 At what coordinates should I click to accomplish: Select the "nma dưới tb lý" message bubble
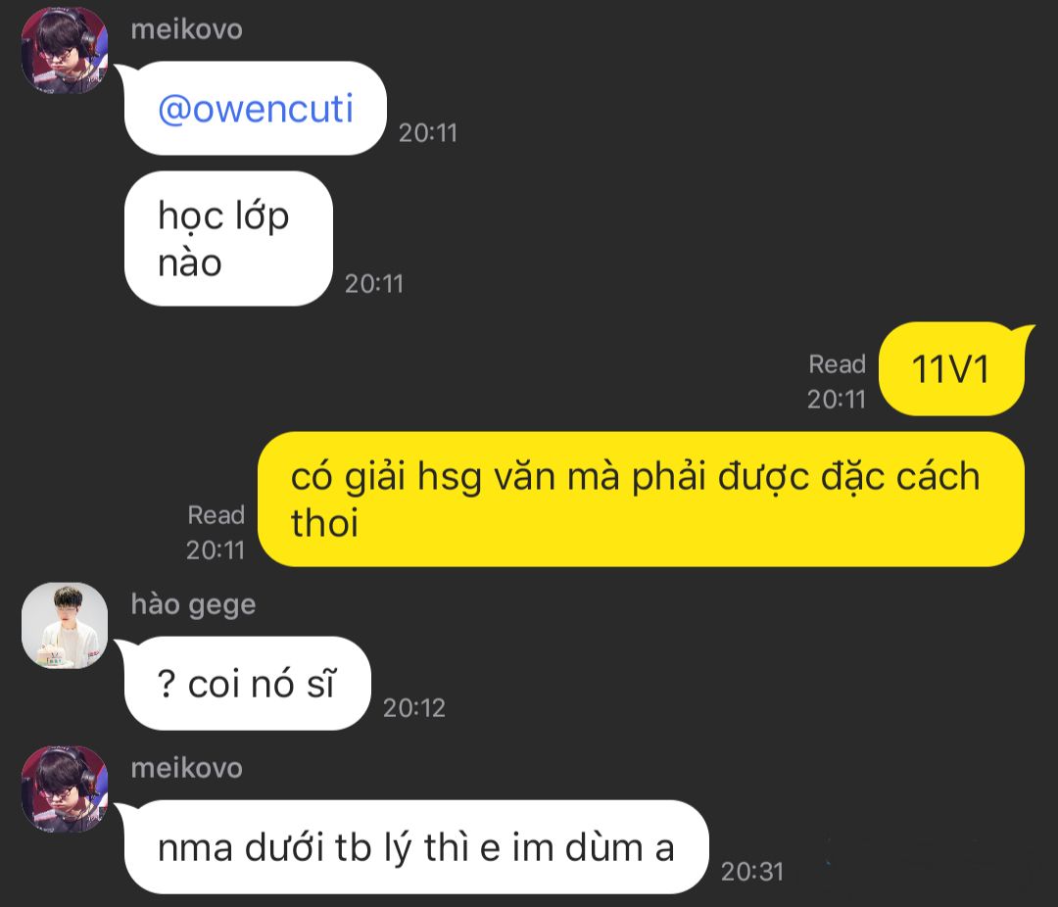tap(416, 847)
